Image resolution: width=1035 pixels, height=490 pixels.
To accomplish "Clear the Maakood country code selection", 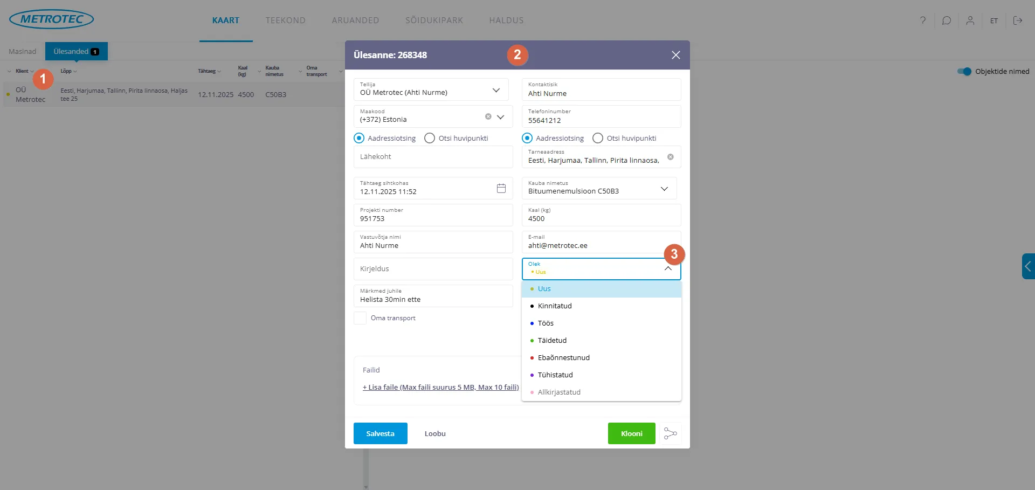I will click(x=488, y=116).
